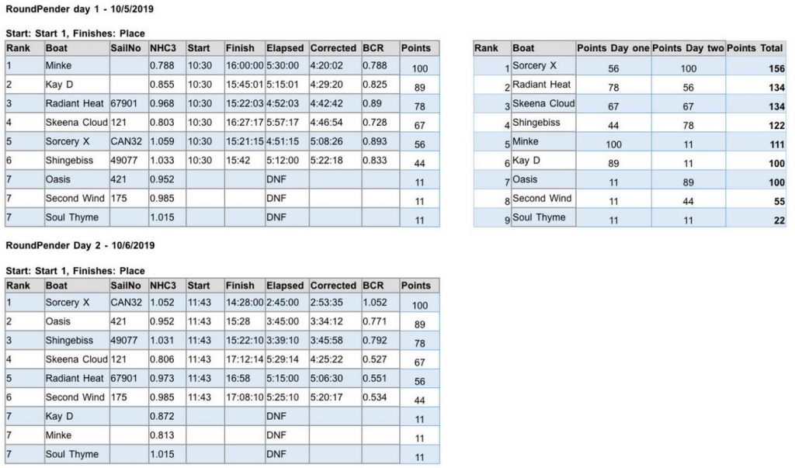Click the Elapsed header in Day 2 table
Viewport: 795px width, 468px height.
click(x=287, y=286)
